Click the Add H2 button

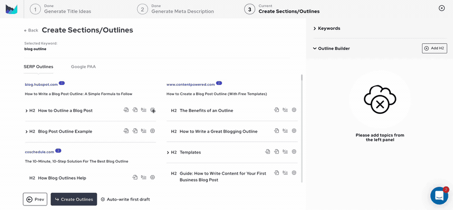pyautogui.click(x=434, y=48)
